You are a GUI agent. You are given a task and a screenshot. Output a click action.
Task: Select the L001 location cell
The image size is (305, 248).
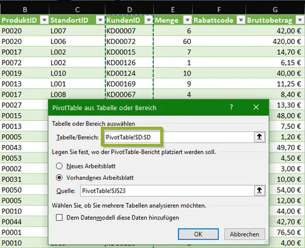pyautogui.click(x=77, y=84)
